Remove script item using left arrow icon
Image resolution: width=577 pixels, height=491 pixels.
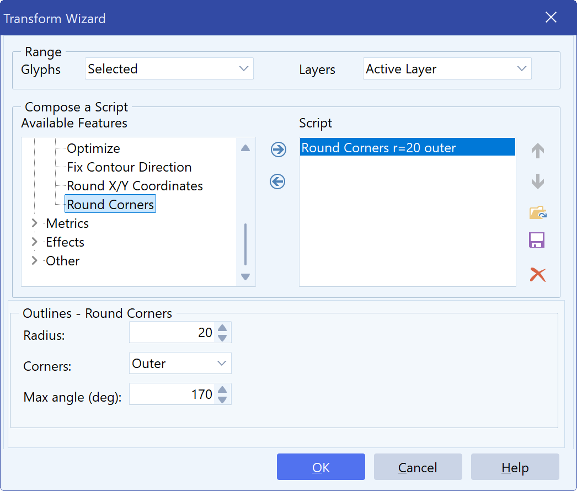tap(277, 182)
